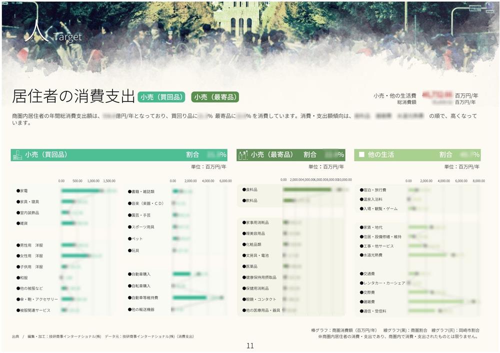Click the shopping bag icon in the 買回品 header

17,155
